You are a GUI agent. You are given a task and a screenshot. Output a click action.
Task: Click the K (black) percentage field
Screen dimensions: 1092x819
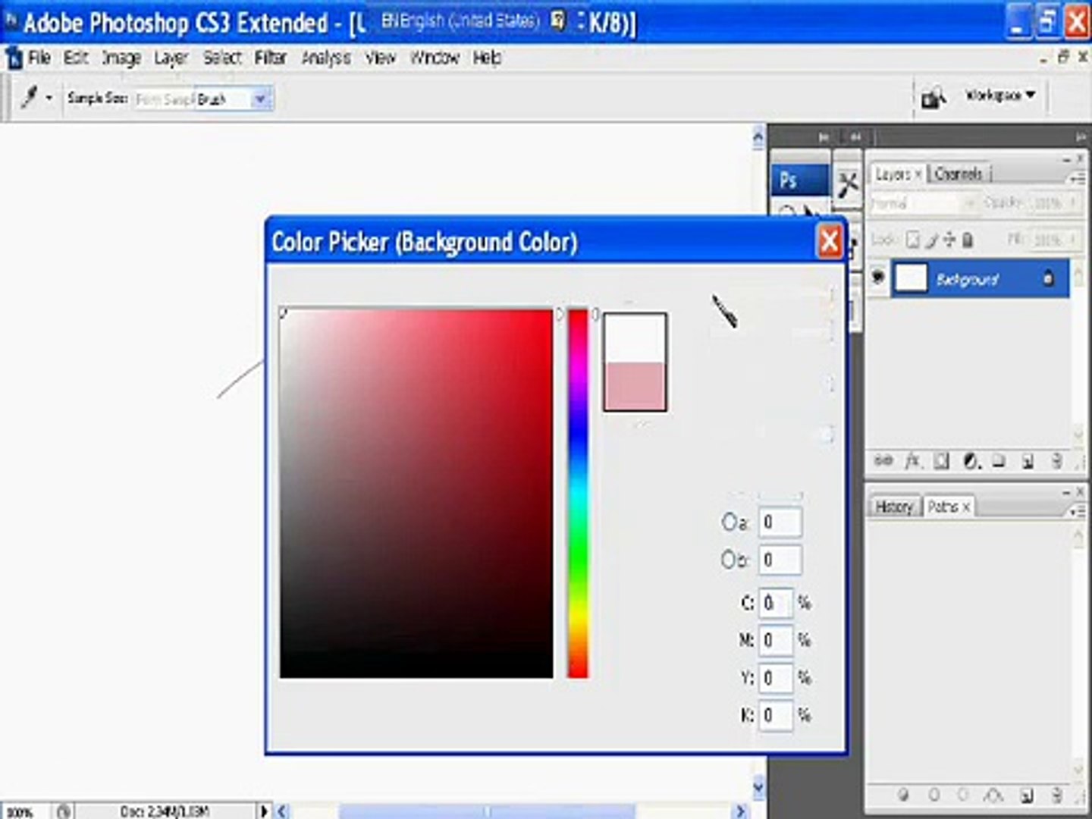tap(776, 714)
